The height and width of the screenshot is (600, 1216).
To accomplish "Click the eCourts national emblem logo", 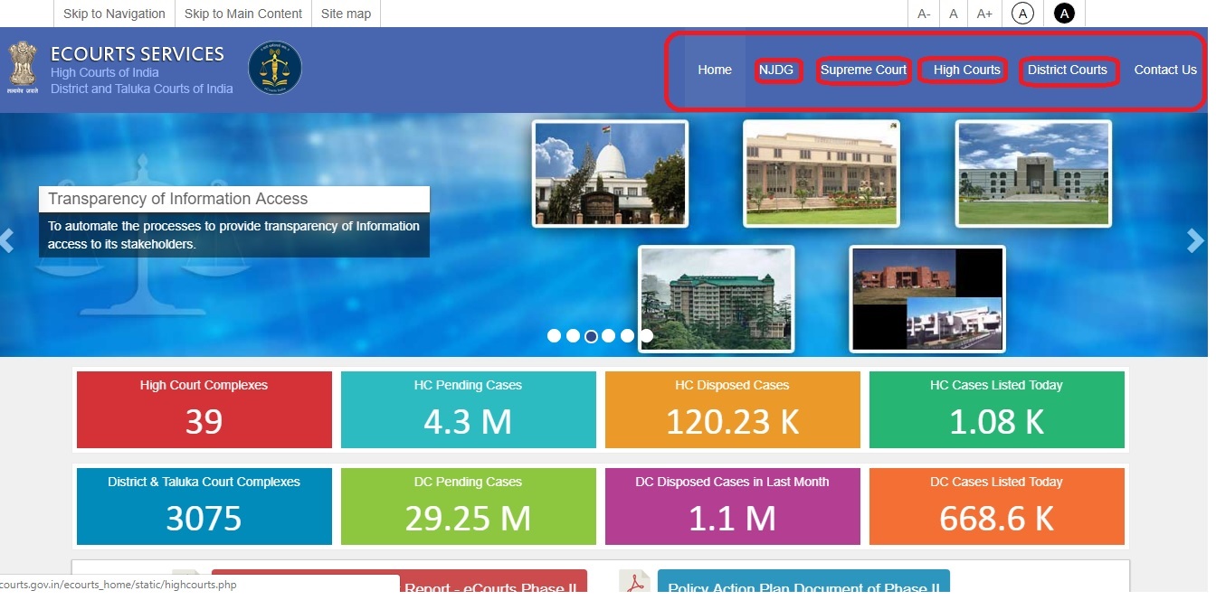I will tap(23, 66).
